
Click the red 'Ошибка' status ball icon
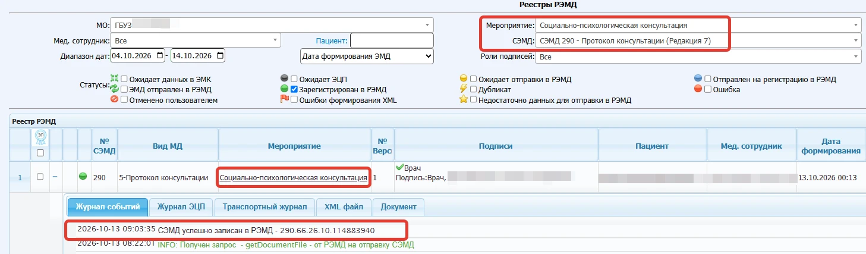(x=698, y=89)
